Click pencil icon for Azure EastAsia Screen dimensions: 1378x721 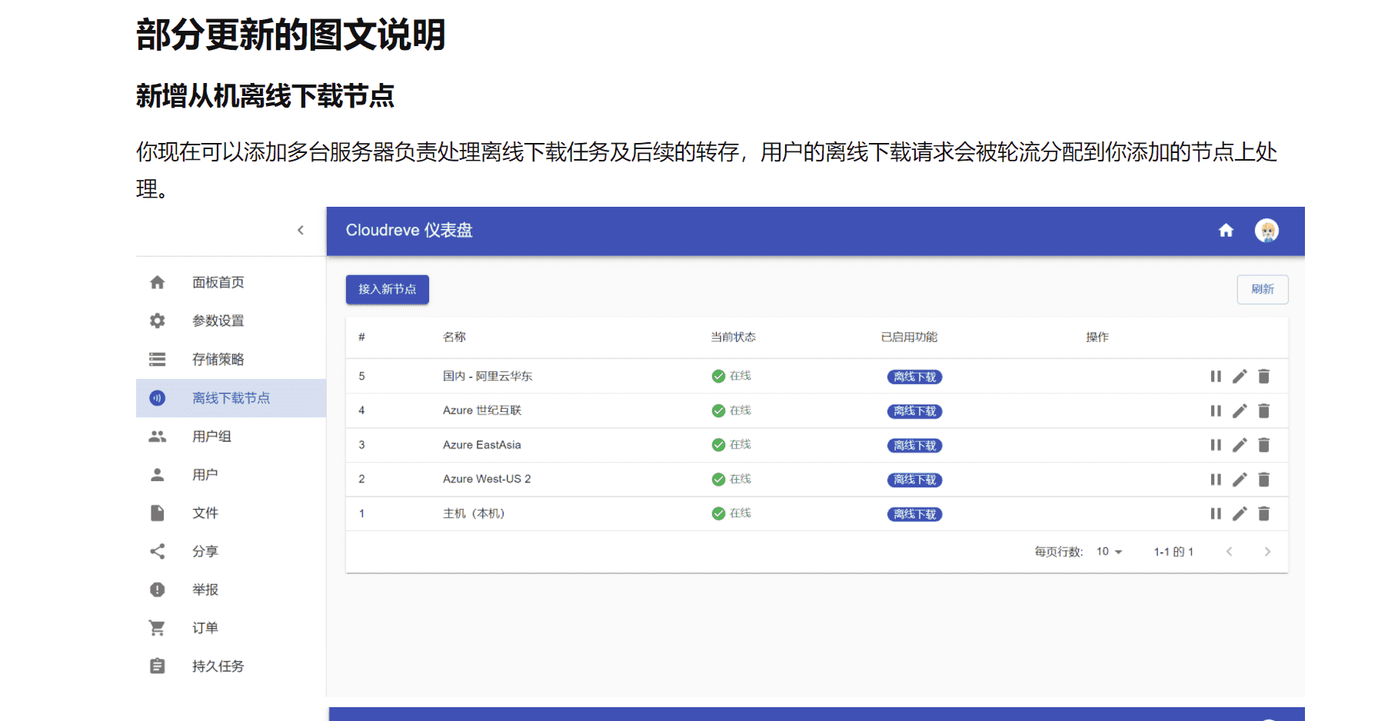point(1240,445)
